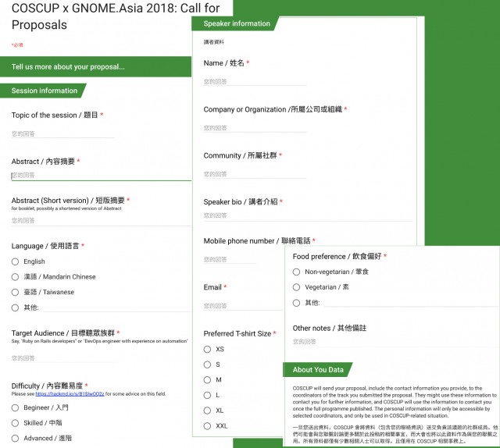Choose the Taiwanese language radio button
Viewport: 500px width, 448px height.
click(15, 292)
